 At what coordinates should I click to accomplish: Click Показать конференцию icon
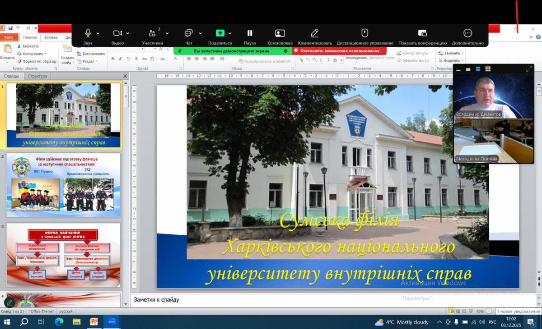point(422,33)
